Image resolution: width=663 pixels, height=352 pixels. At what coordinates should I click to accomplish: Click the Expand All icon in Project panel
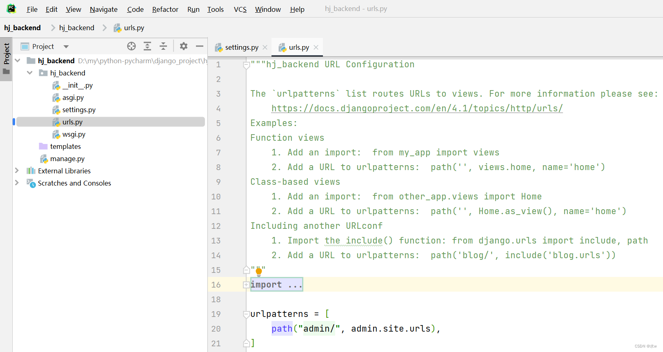(147, 46)
